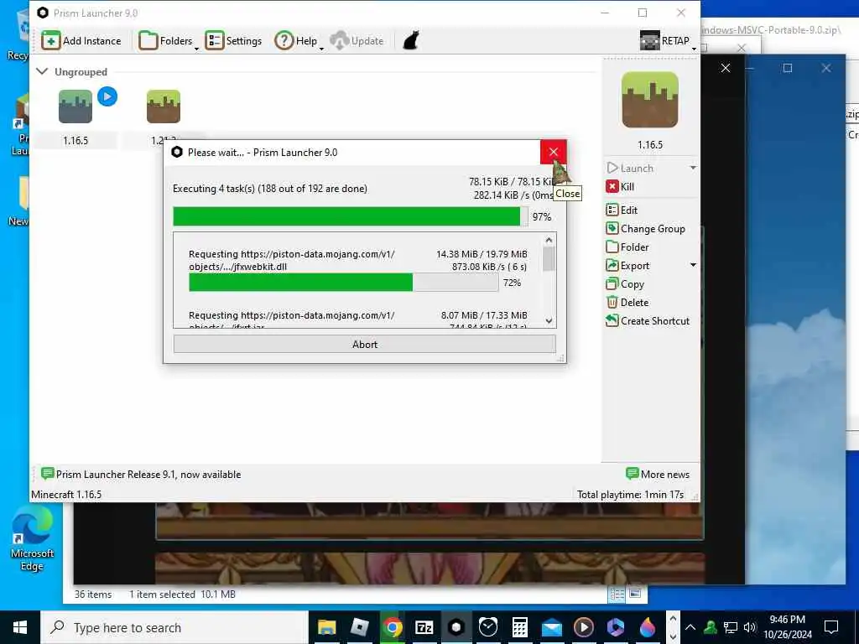859x644 pixels.
Task: Click the More news button
Action: (x=658, y=475)
